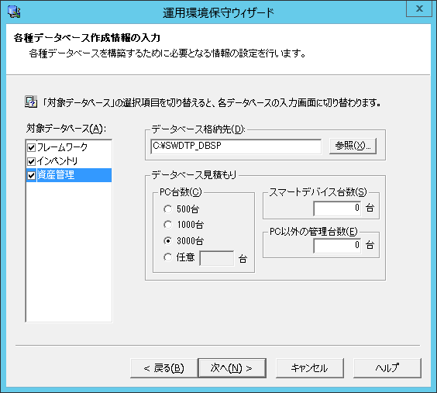Open the 参照(X)... browse button
The width and height of the screenshot is (437, 393).
click(353, 146)
